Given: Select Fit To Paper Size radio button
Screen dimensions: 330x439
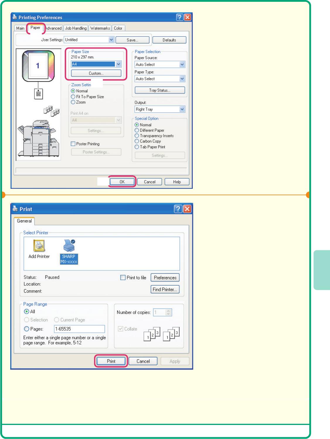Looking at the screenshot, I should (x=73, y=97).
